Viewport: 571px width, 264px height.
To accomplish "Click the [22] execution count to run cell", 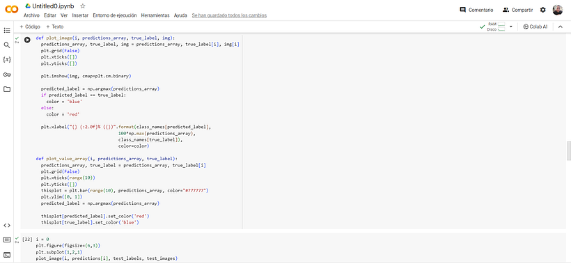I will tap(27, 239).
